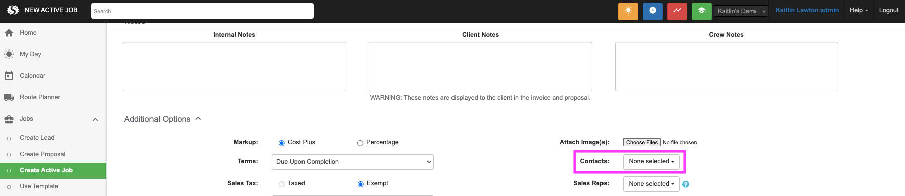Open the green graduation cap icon
Image resolution: width=905 pixels, height=196 pixels.
click(701, 11)
